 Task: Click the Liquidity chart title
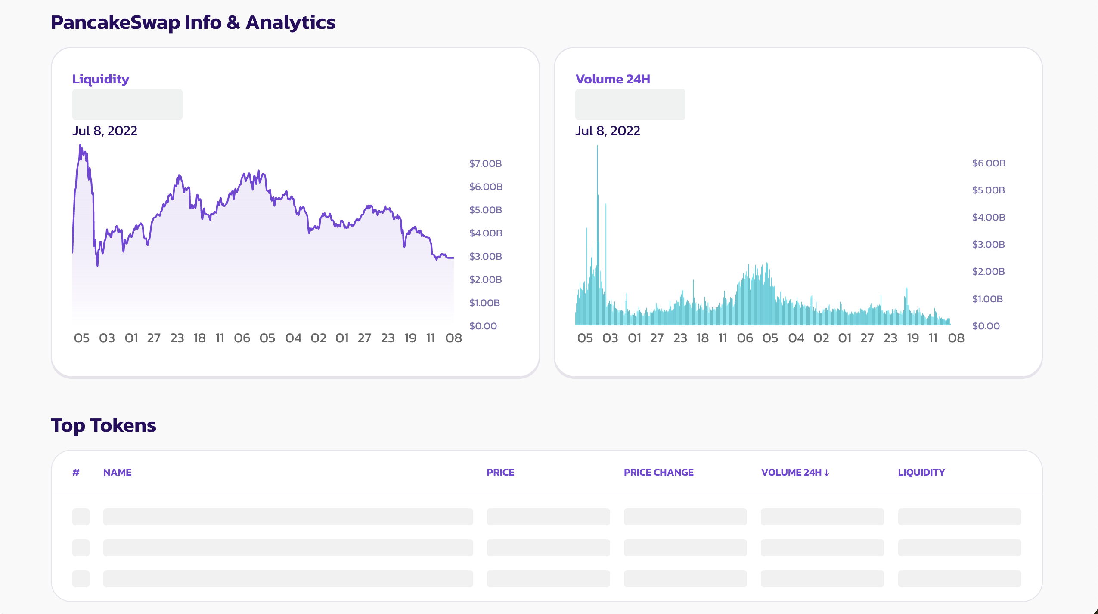[x=100, y=79]
